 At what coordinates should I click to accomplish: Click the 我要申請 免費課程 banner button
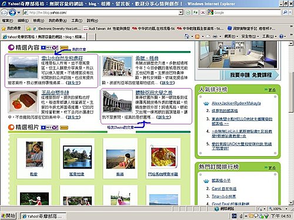(251, 75)
